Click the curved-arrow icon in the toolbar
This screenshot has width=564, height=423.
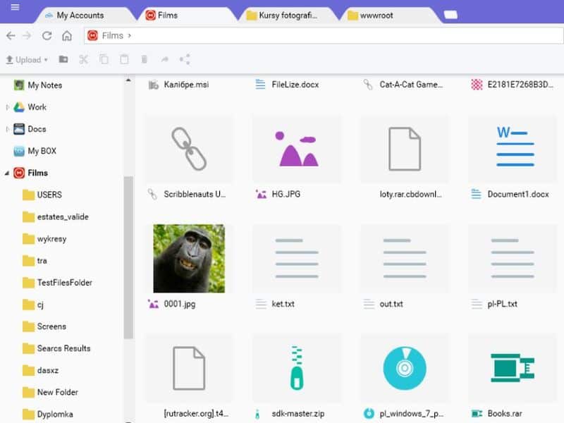(x=165, y=59)
